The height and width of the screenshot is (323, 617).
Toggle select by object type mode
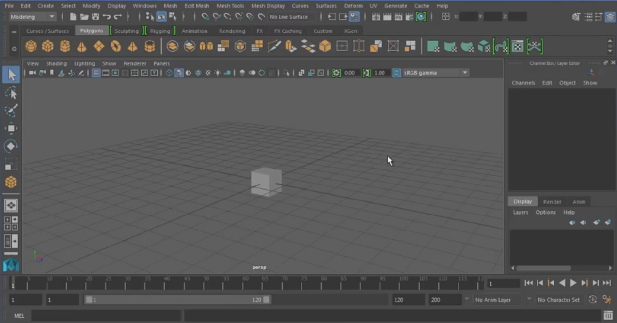[x=161, y=16]
